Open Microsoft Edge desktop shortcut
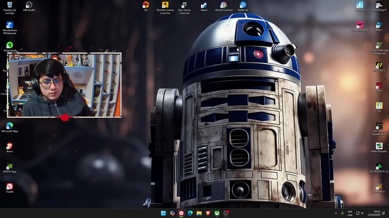 pyautogui.click(x=10, y=128)
